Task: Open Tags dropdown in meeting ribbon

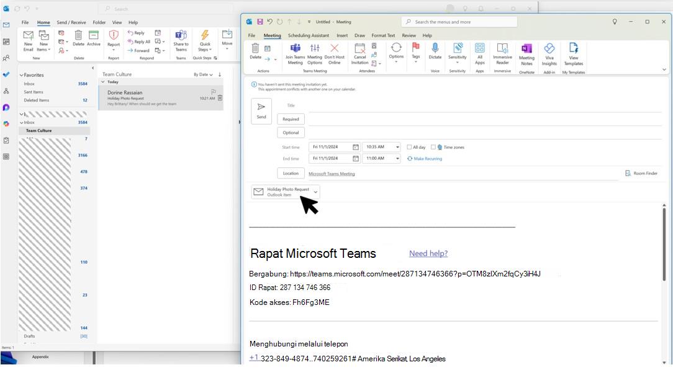Action: 415,53
